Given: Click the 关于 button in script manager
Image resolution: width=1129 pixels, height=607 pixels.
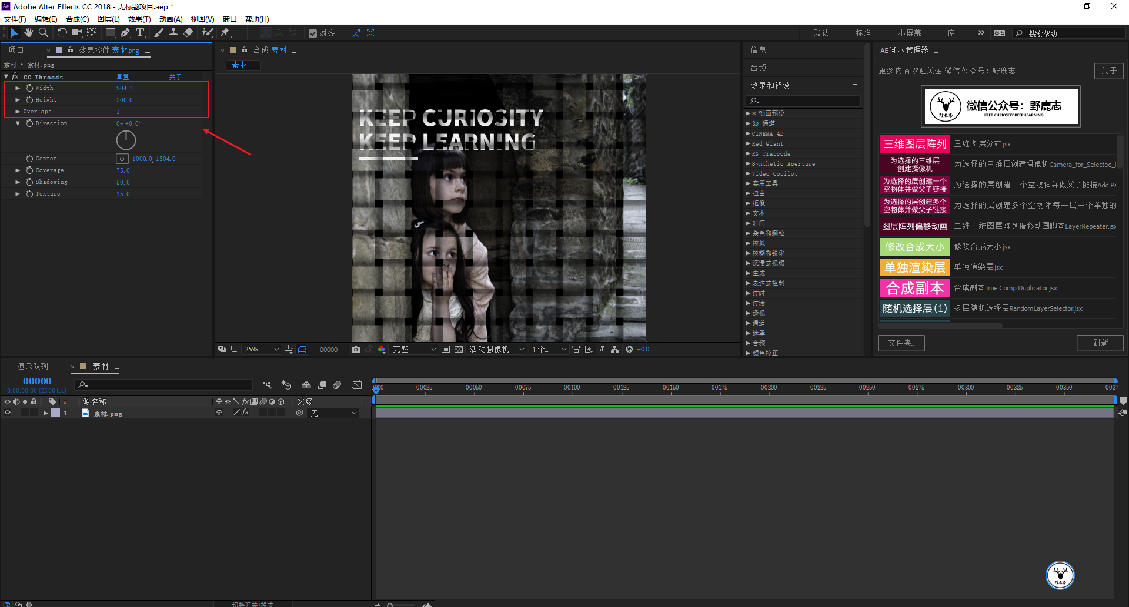Looking at the screenshot, I should 1108,71.
